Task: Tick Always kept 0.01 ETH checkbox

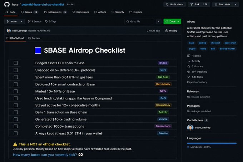Action: [x=16, y=133]
